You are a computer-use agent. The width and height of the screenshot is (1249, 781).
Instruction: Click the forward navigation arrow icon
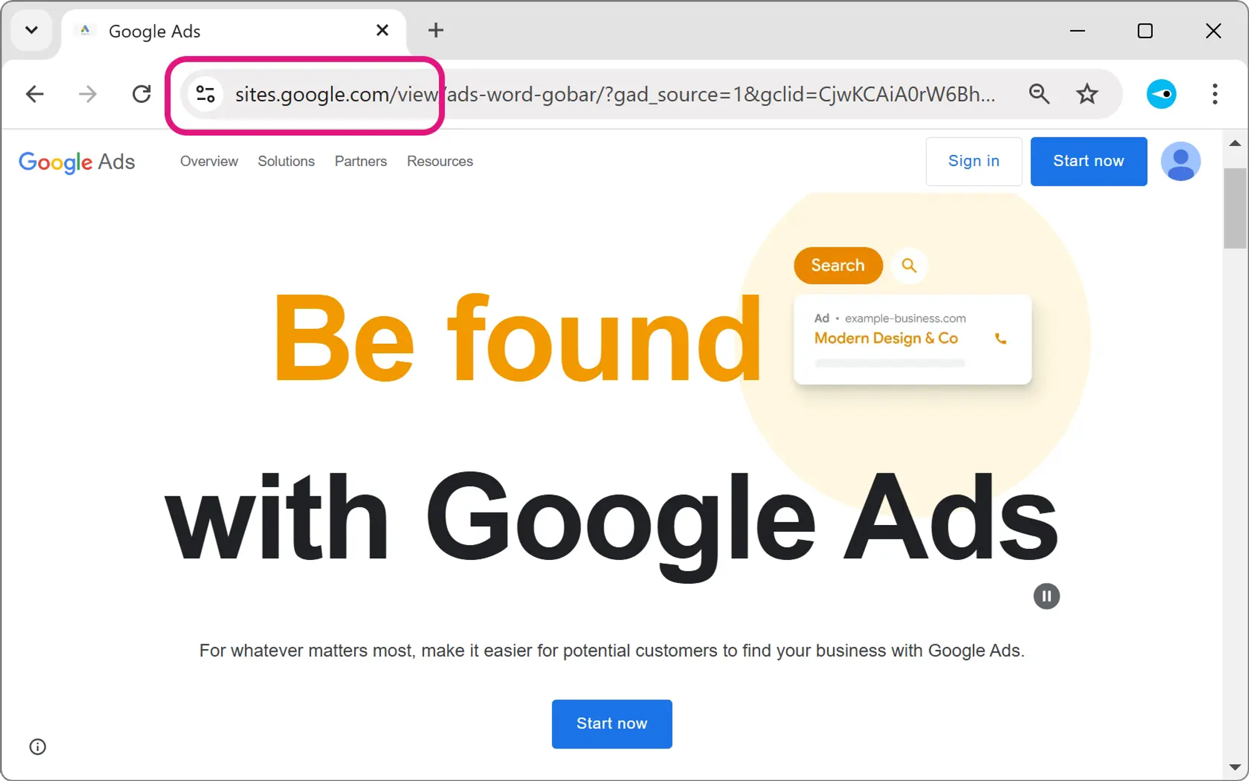point(88,94)
